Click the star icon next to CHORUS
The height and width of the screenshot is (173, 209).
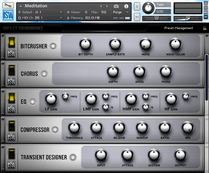pyautogui.click(x=44, y=74)
